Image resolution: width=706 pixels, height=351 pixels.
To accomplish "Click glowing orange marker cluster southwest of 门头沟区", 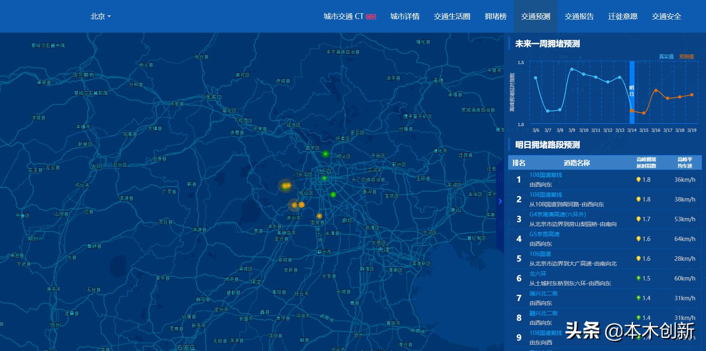I will click(286, 186).
